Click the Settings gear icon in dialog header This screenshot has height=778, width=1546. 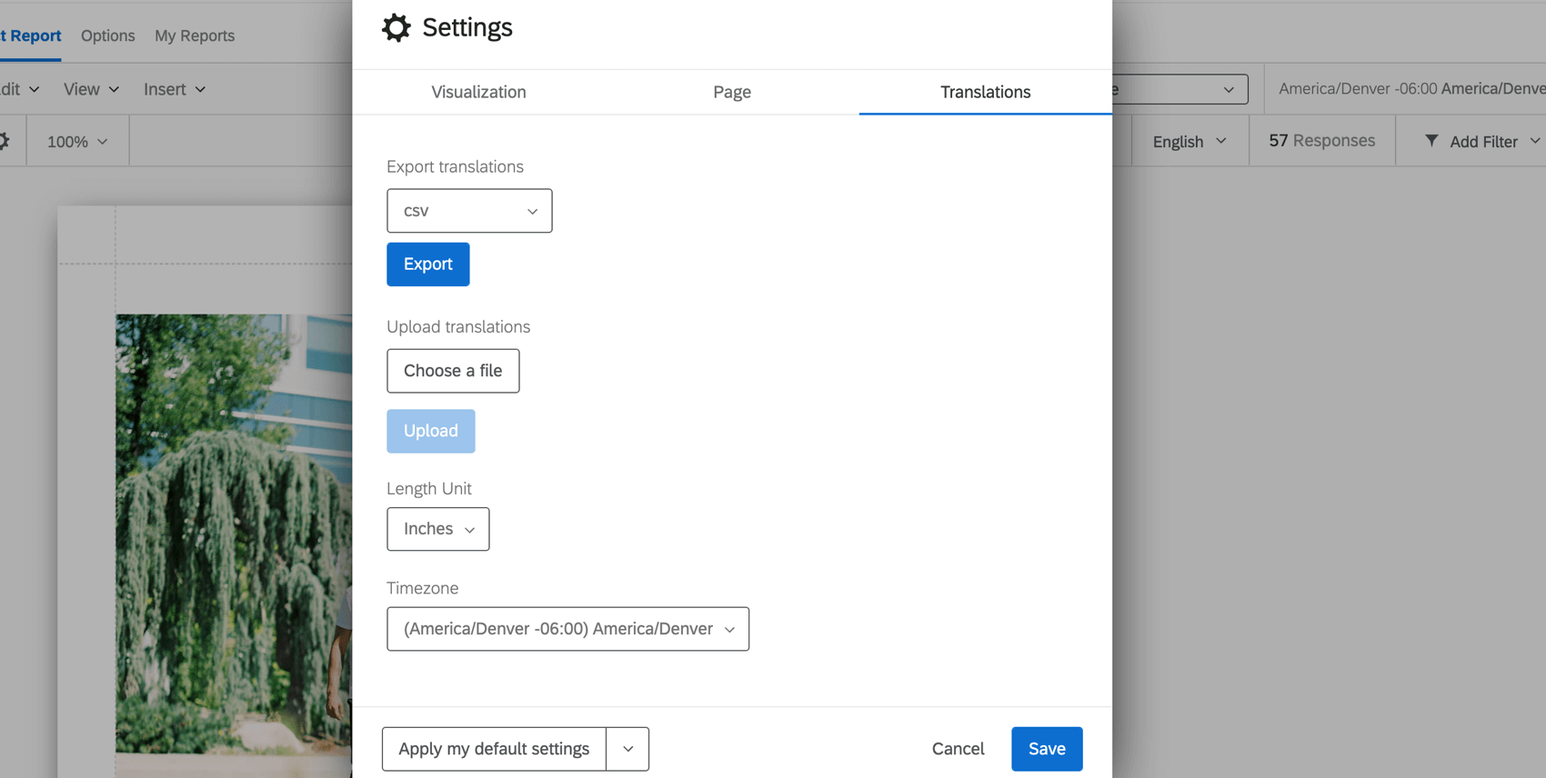click(x=396, y=27)
